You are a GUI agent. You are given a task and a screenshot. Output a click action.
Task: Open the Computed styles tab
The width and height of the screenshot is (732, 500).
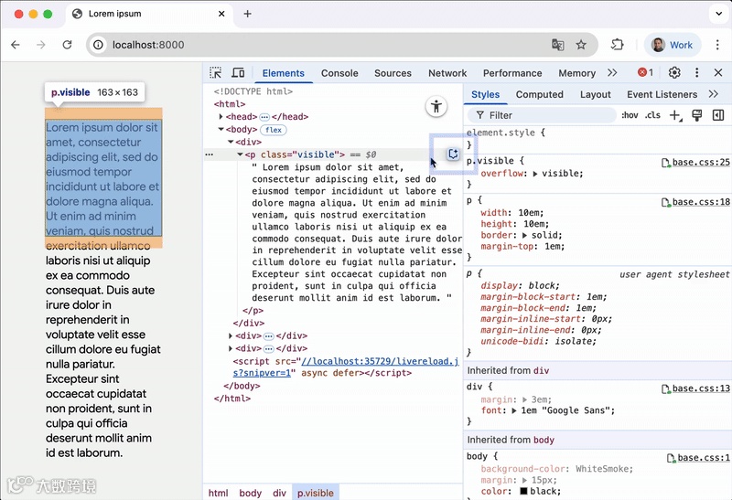539,94
